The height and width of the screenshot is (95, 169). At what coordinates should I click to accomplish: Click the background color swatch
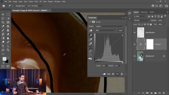(7, 62)
